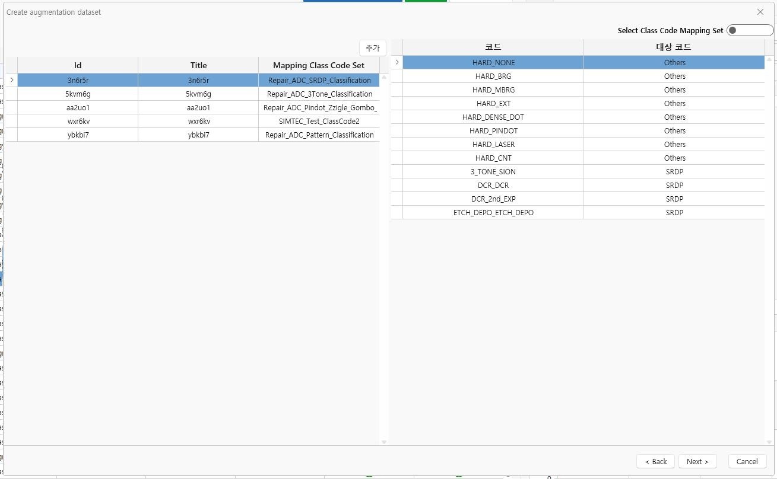Close the Create augmentation dataset window
Screen dimensions: 777x479
point(760,12)
